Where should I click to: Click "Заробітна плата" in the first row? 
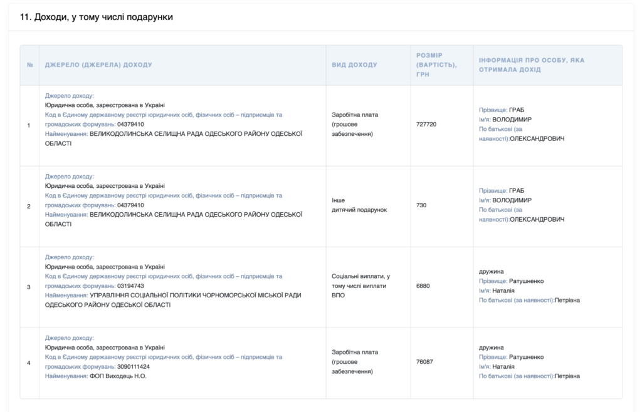355,115
